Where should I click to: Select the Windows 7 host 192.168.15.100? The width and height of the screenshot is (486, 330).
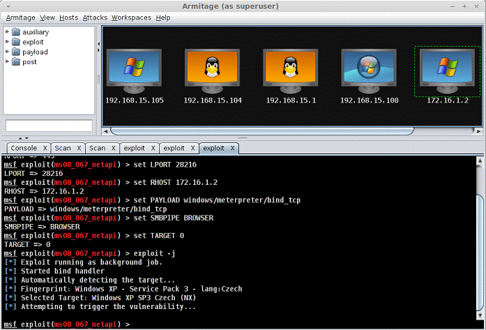coord(369,70)
